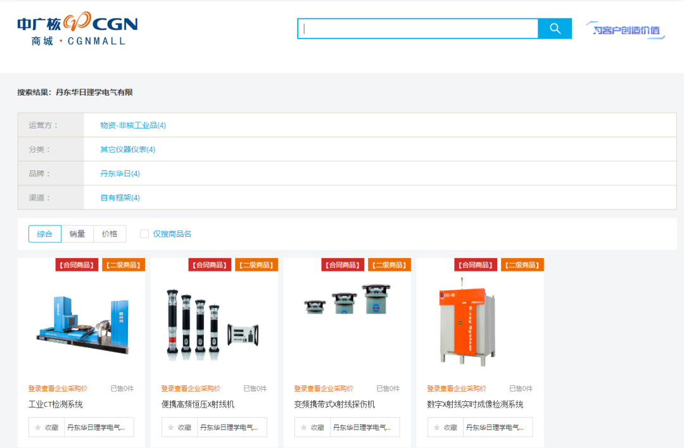Click 登录查看企业采购价 on 数字X射线实时成像检测系统 card
Screen dimensions: 684x448
[x=457, y=389]
